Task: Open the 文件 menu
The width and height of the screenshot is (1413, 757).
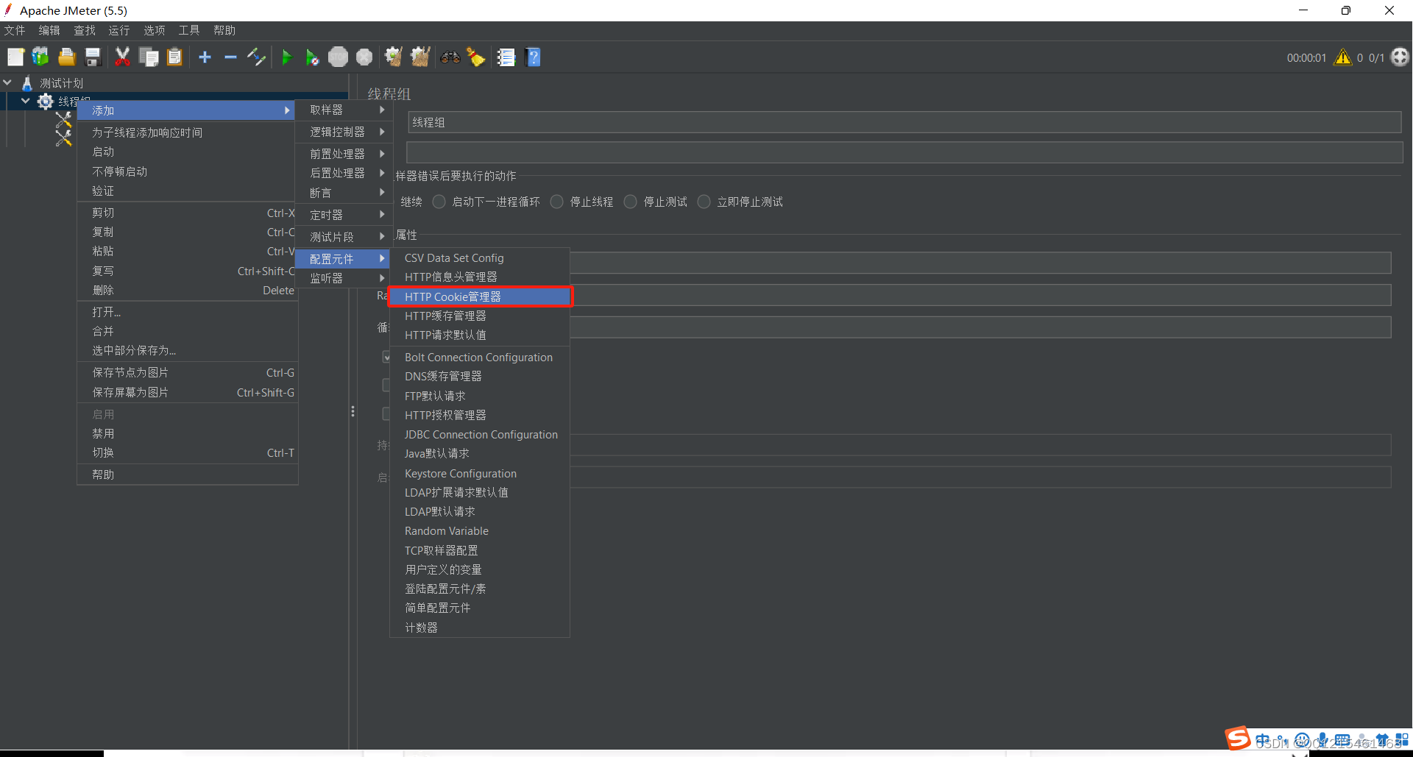Action: 15,30
